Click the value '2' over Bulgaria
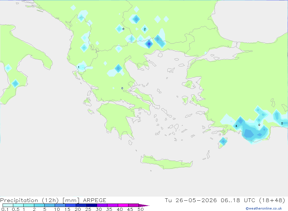Screen dimensions: 288x211 point(145,29)
